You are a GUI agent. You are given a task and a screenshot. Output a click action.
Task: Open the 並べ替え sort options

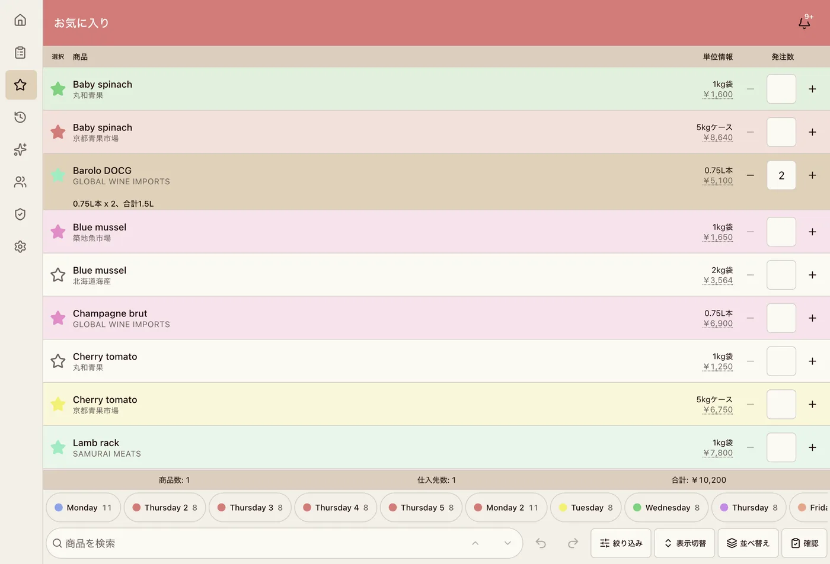748,543
